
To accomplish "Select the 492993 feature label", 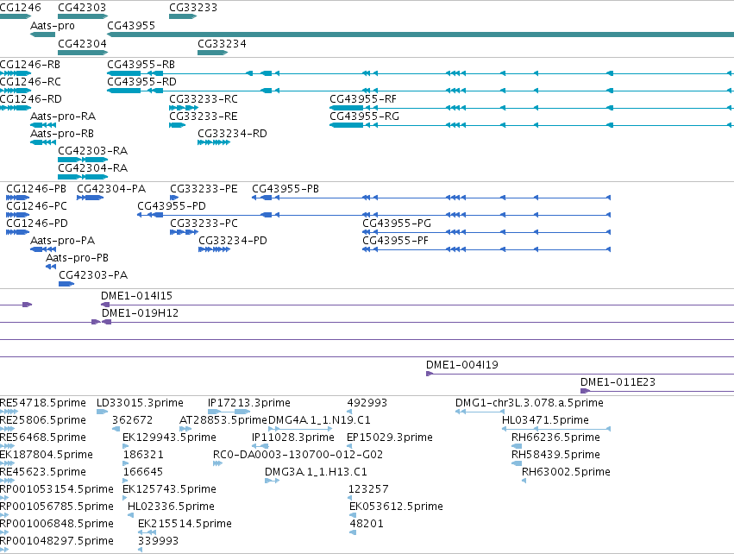I will point(367,403).
